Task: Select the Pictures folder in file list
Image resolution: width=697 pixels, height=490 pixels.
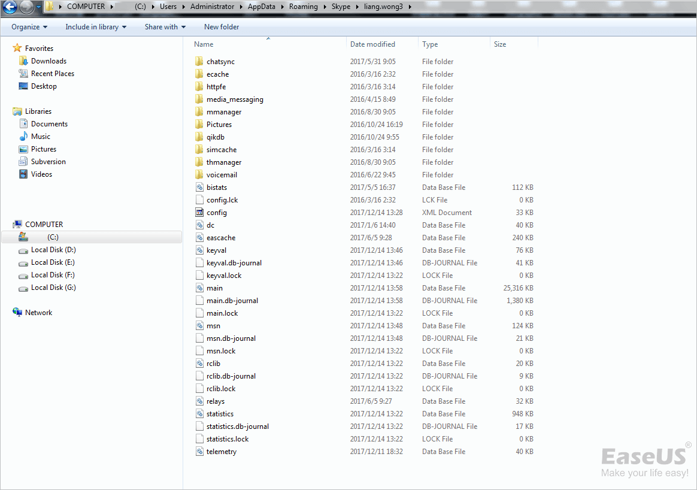Action: pyautogui.click(x=219, y=125)
